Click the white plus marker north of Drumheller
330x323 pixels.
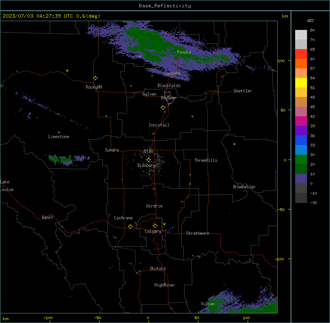tap(234, 144)
